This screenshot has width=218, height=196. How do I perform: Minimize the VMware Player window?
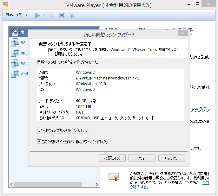[189, 4]
